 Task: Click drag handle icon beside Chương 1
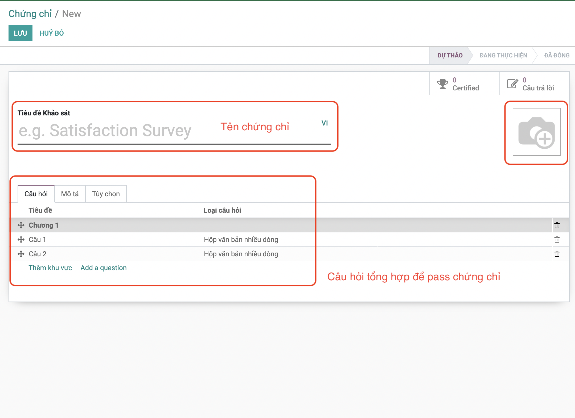point(21,225)
